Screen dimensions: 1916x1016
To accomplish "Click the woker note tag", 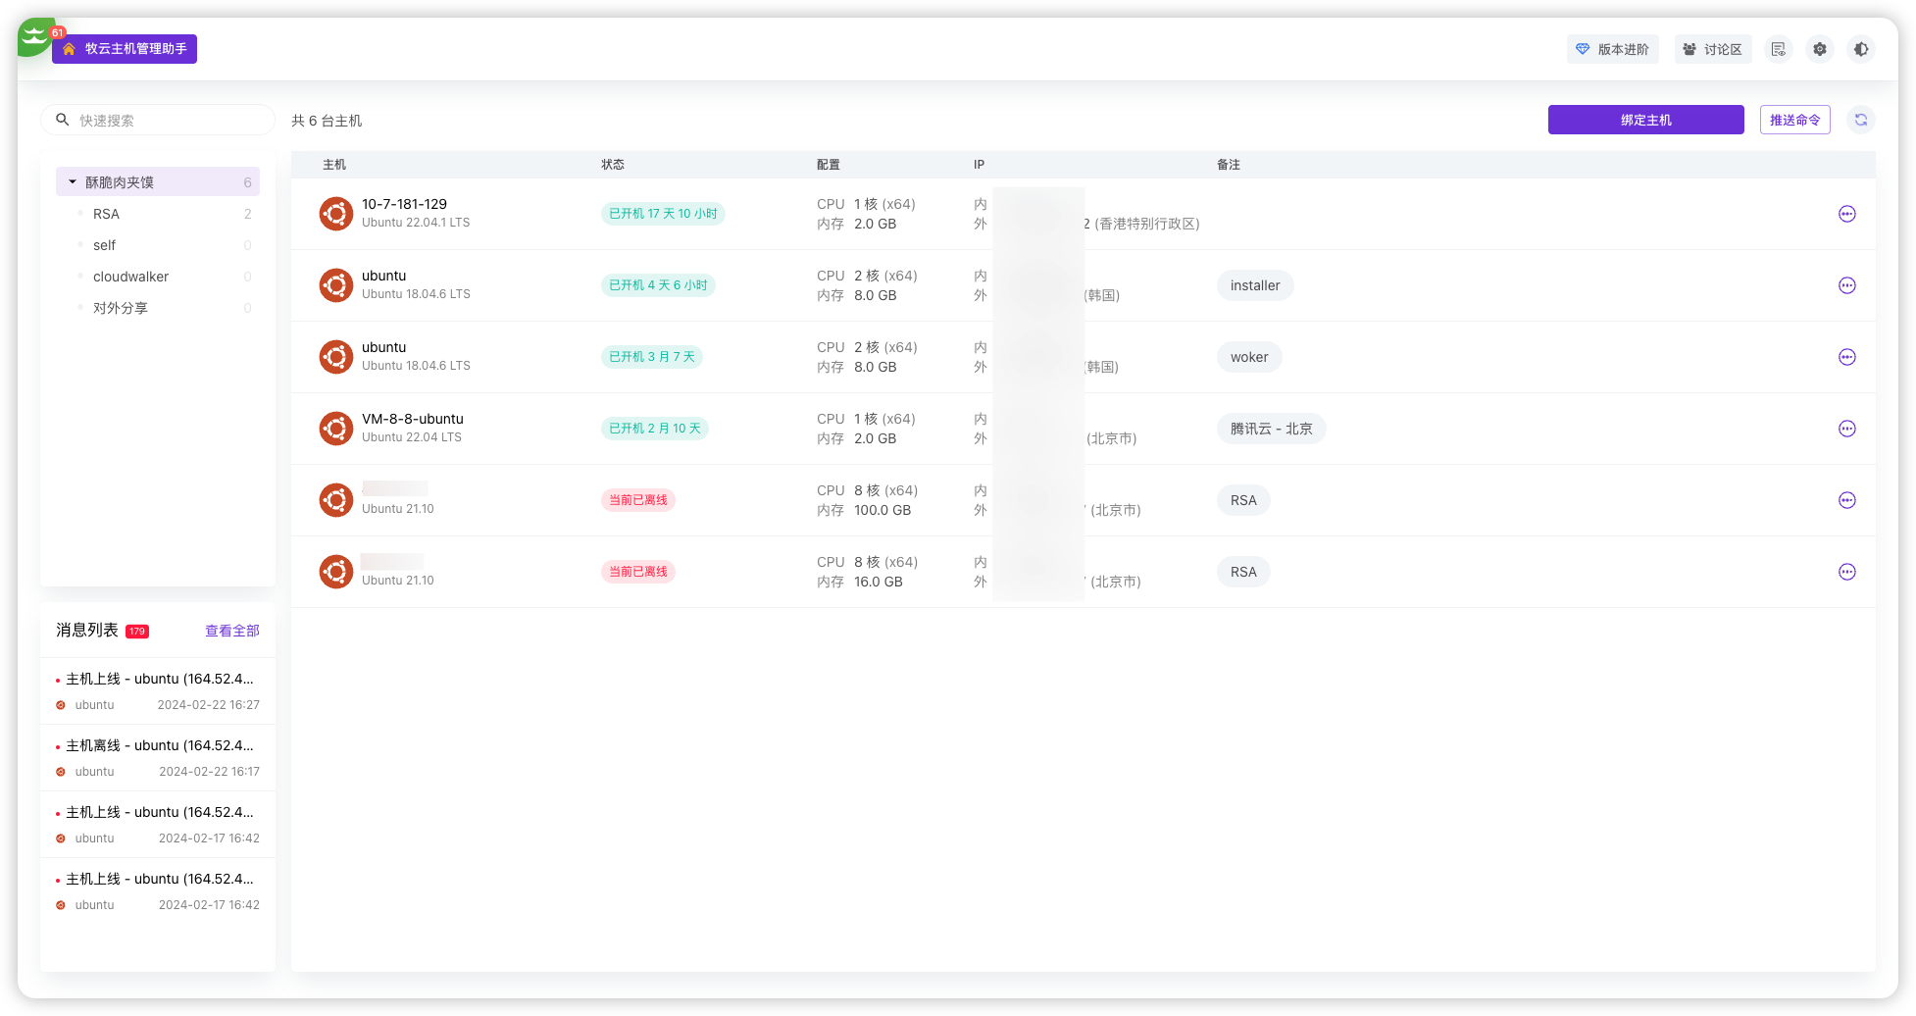I will point(1249,357).
